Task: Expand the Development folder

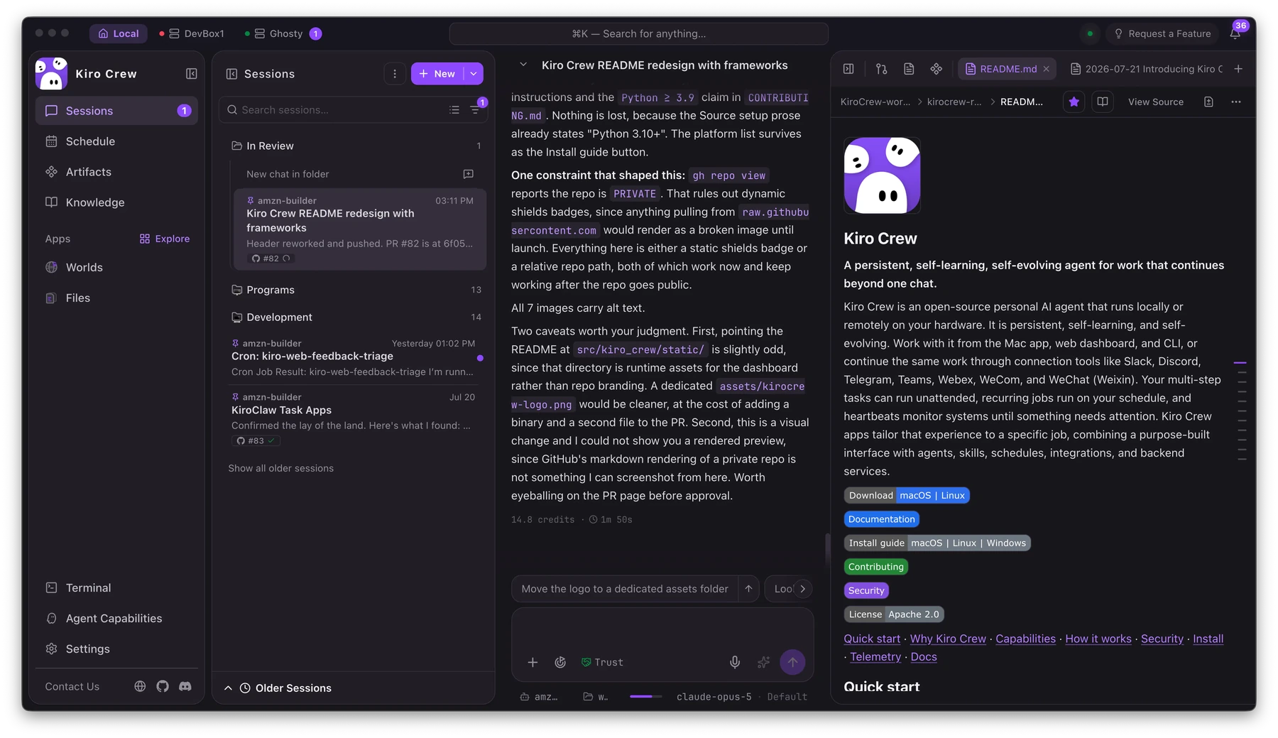Action: point(356,317)
